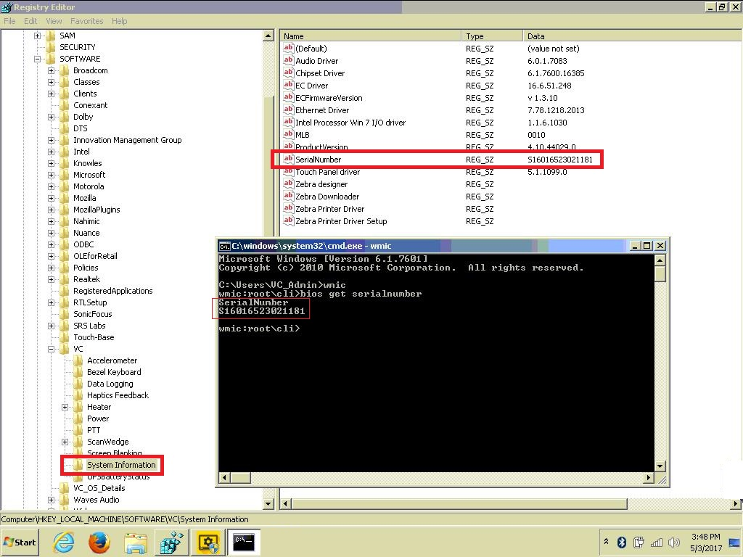Click the Start button
This screenshot has width=743, height=557.
point(20,542)
